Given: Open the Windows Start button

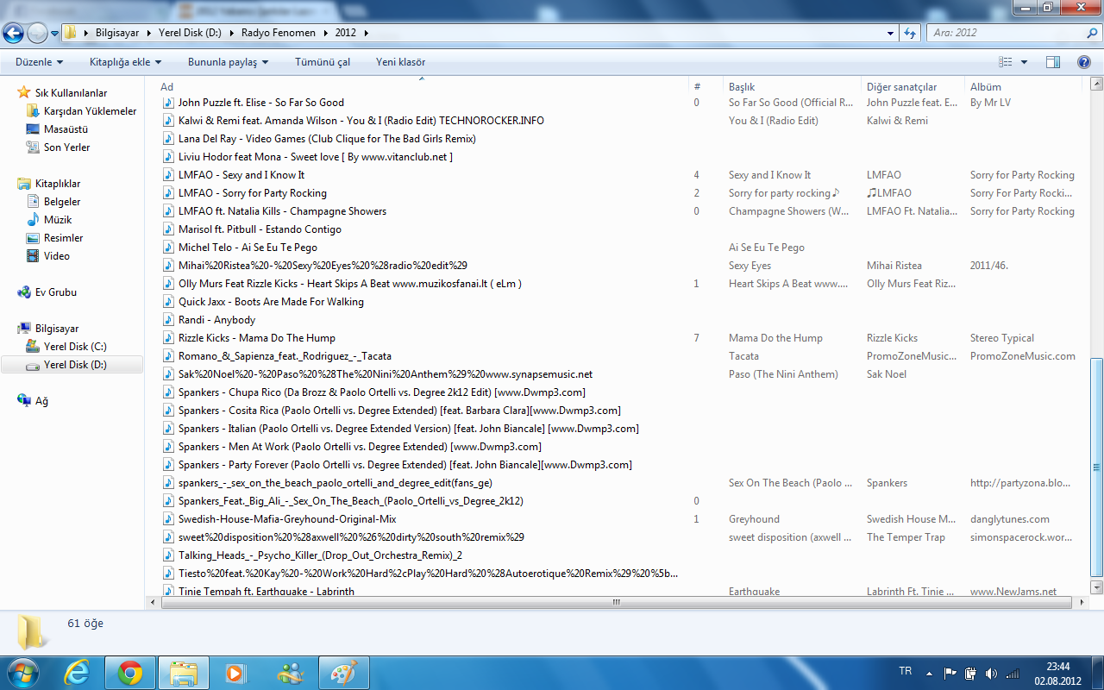Looking at the screenshot, I should pyautogui.click(x=22, y=673).
